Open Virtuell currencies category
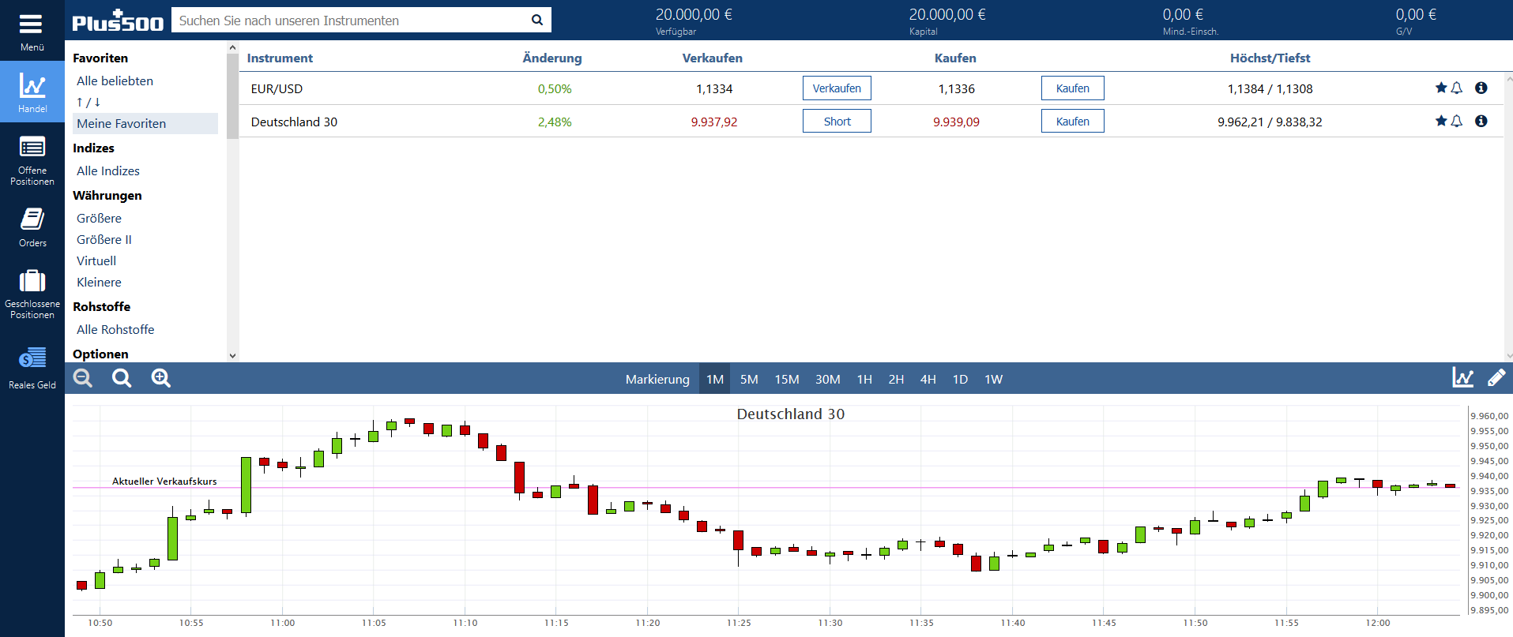The image size is (1513, 637). 96,261
